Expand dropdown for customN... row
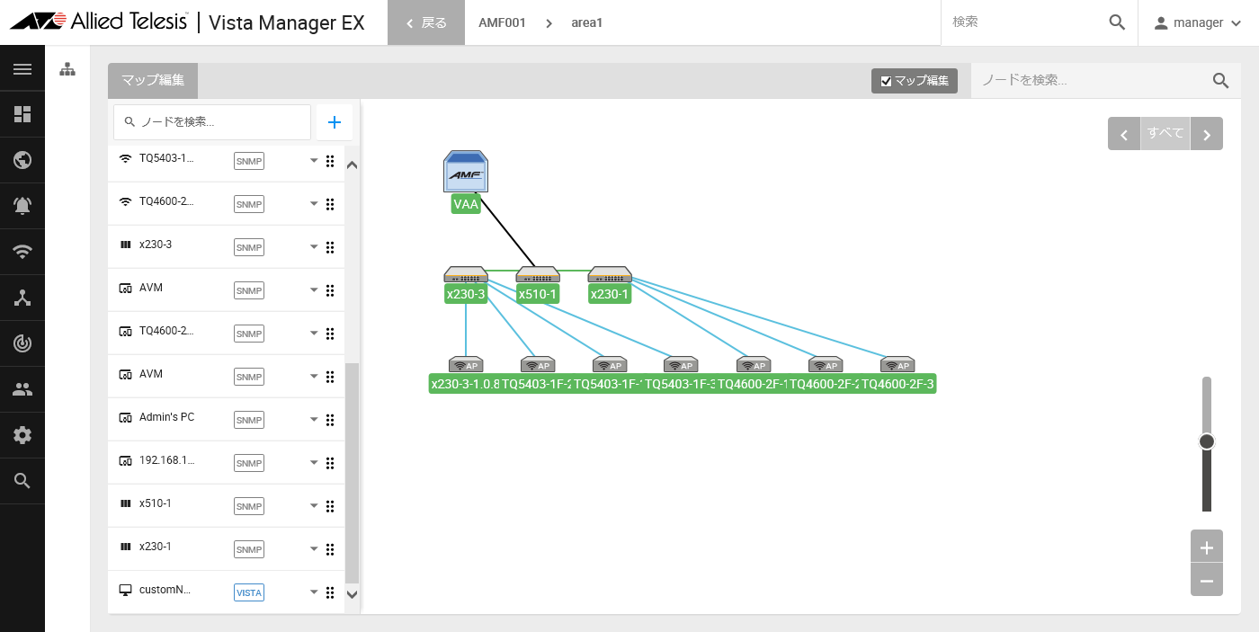This screenshot has height=632, width=1259. tap(314, 592)
